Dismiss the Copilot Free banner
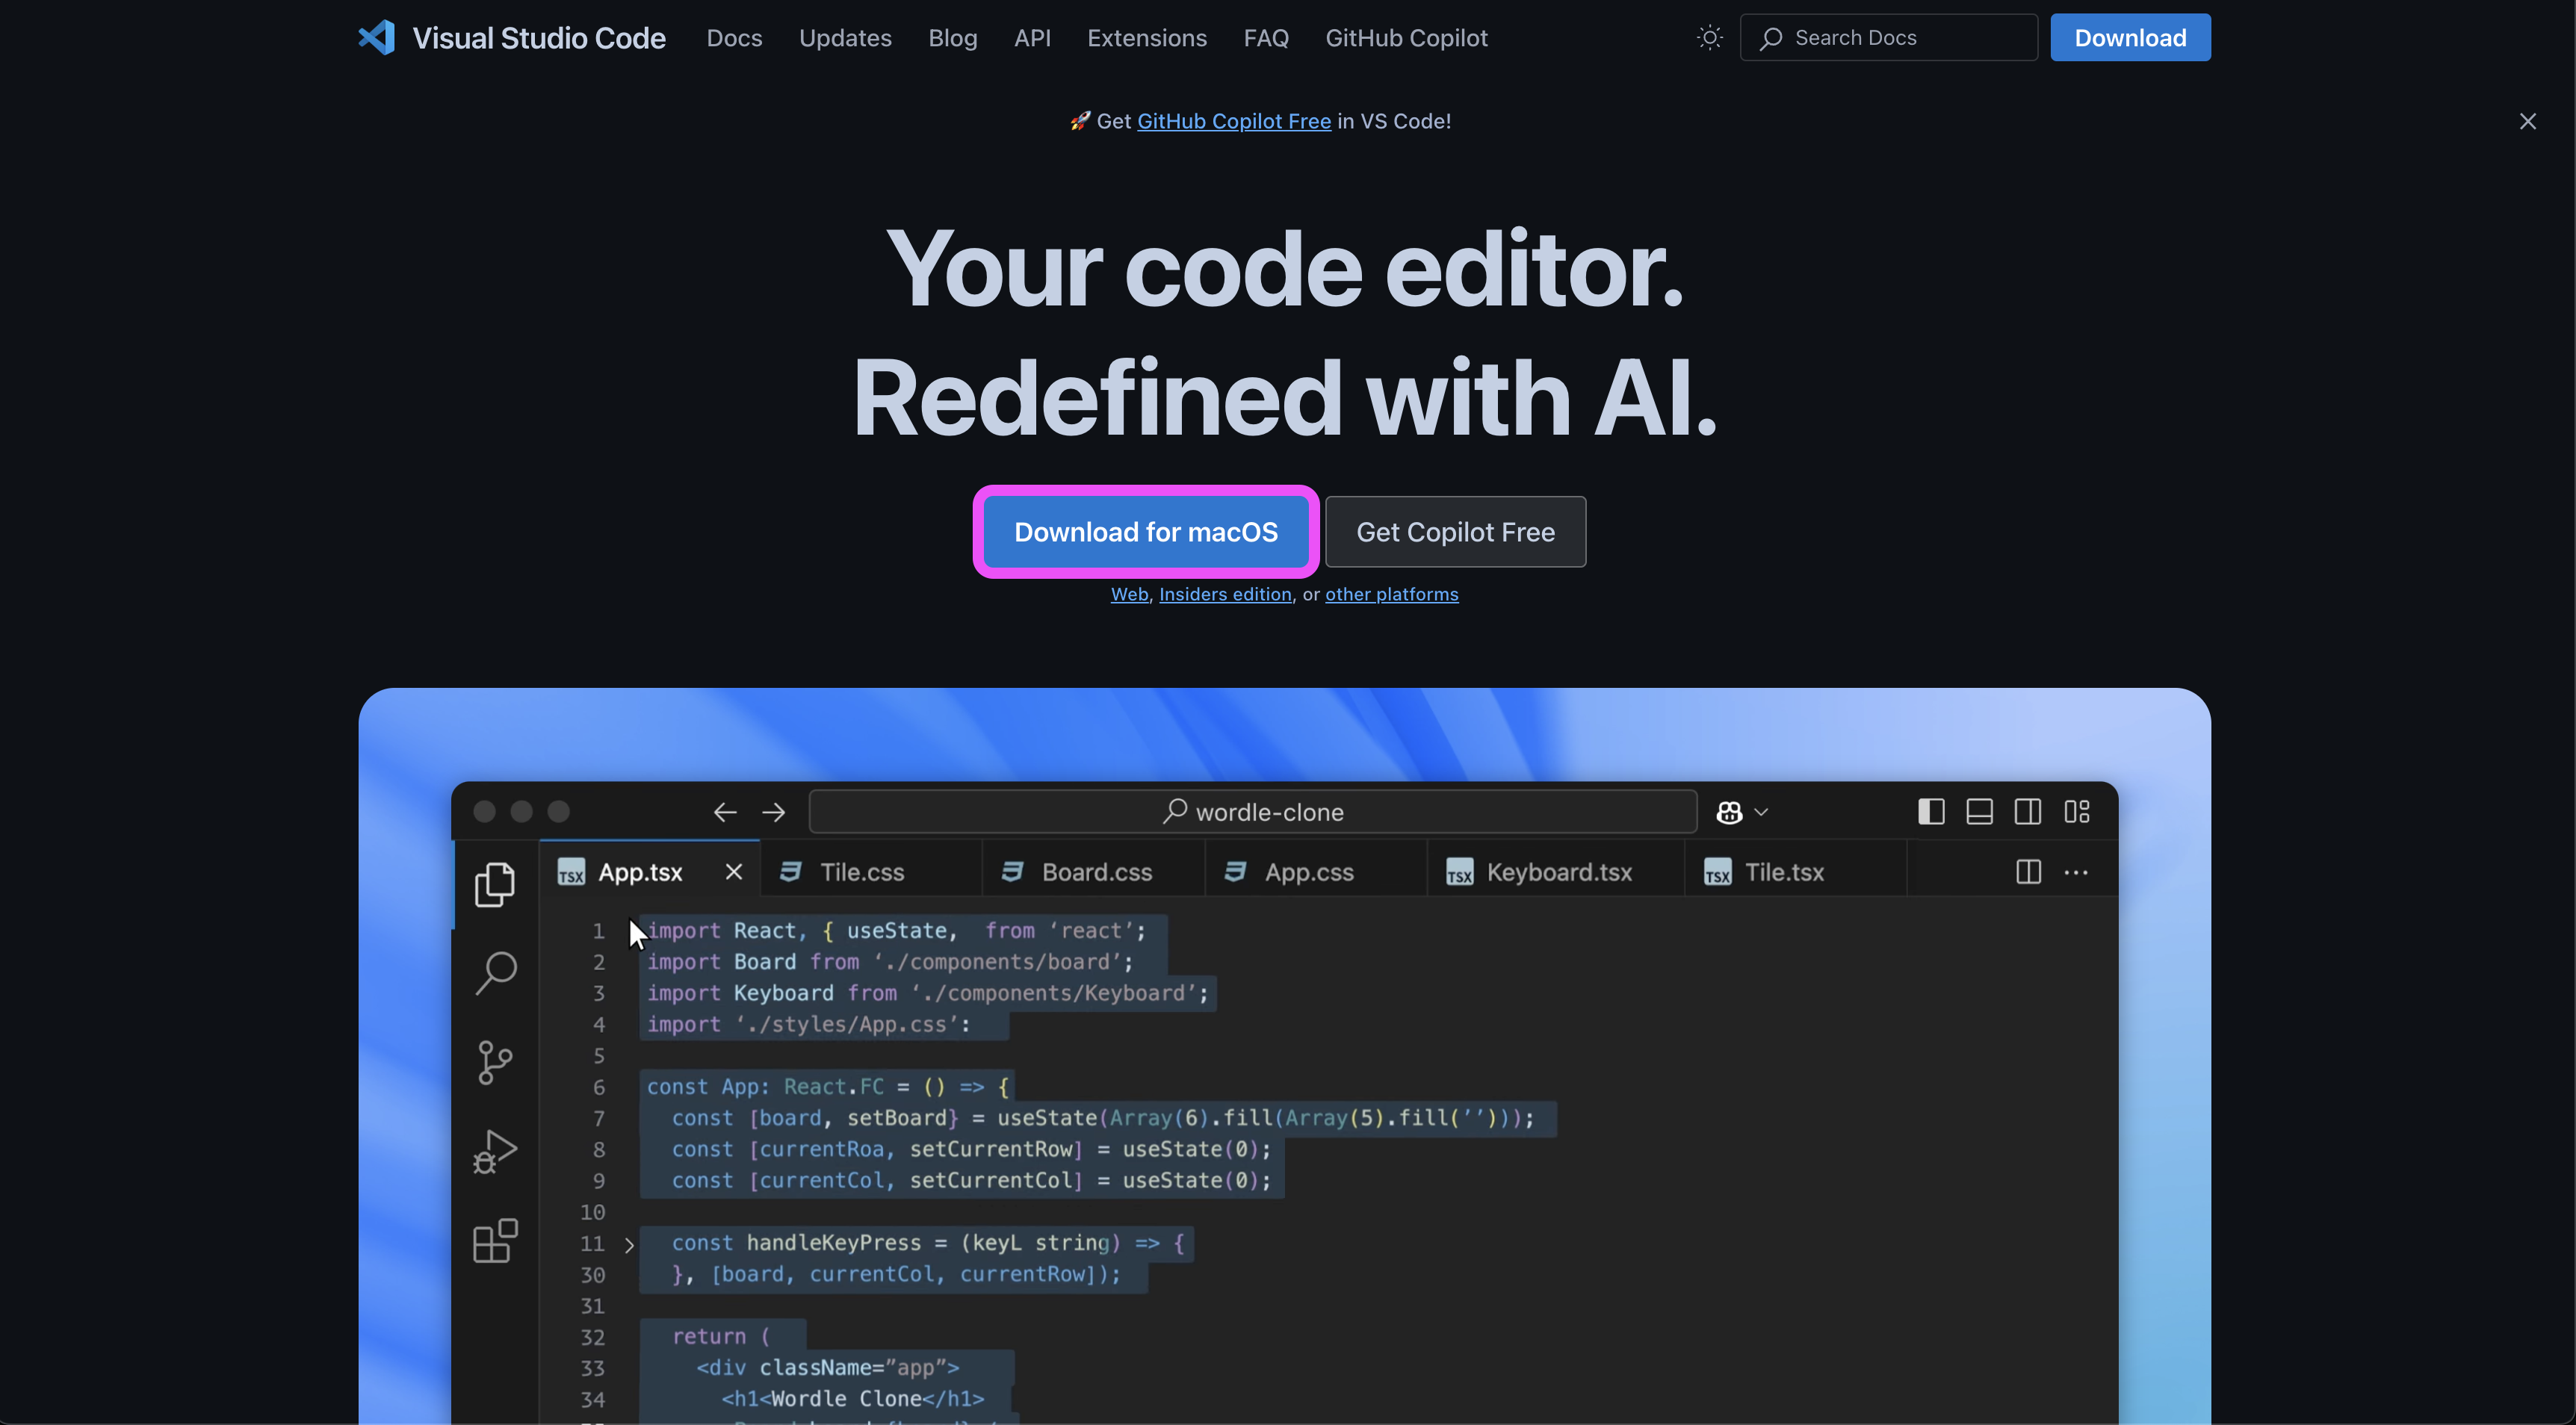This screenshot has width=2576, height=1425. click(x=2527, y=122)
